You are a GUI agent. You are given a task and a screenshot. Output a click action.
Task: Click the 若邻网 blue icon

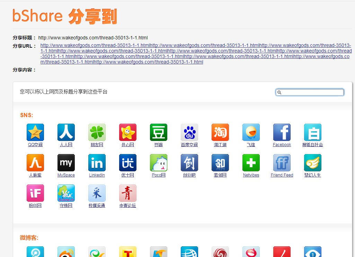(220, 163)
